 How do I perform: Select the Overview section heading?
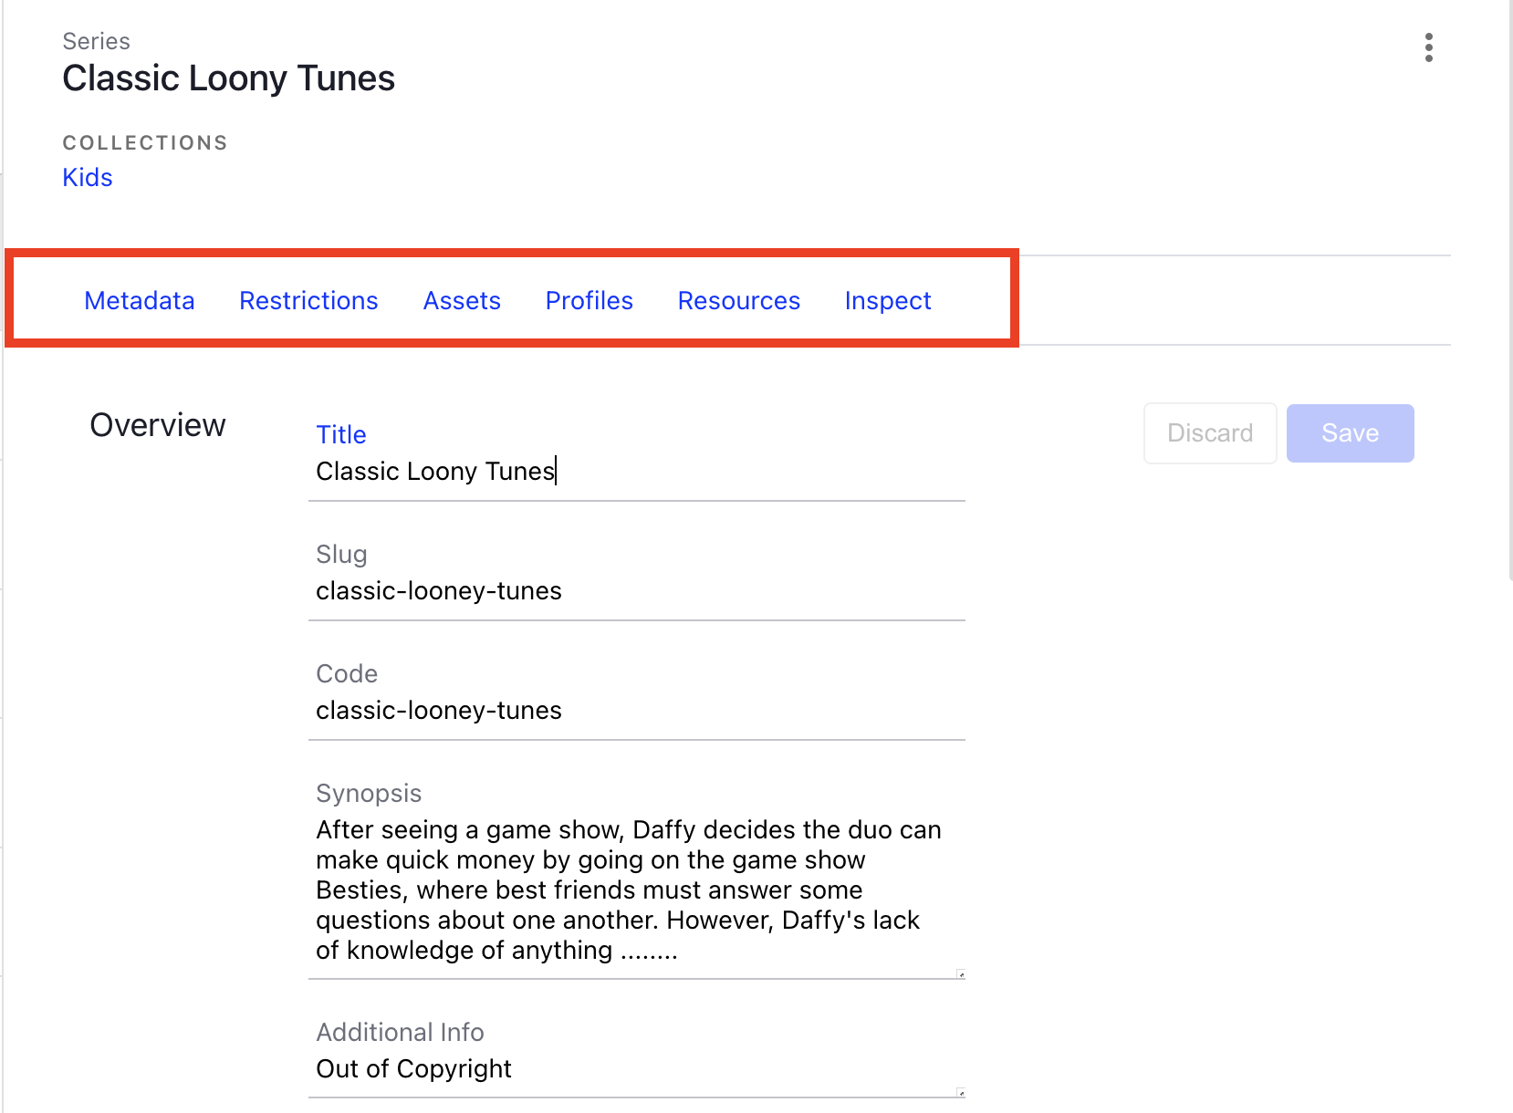pos(158,425)
